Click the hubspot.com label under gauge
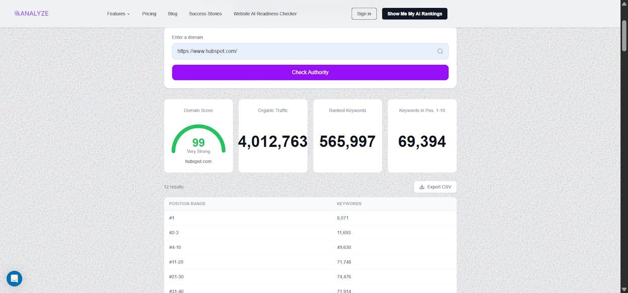Viewport: 628px width, 293px height. click(x=198, y=161)
